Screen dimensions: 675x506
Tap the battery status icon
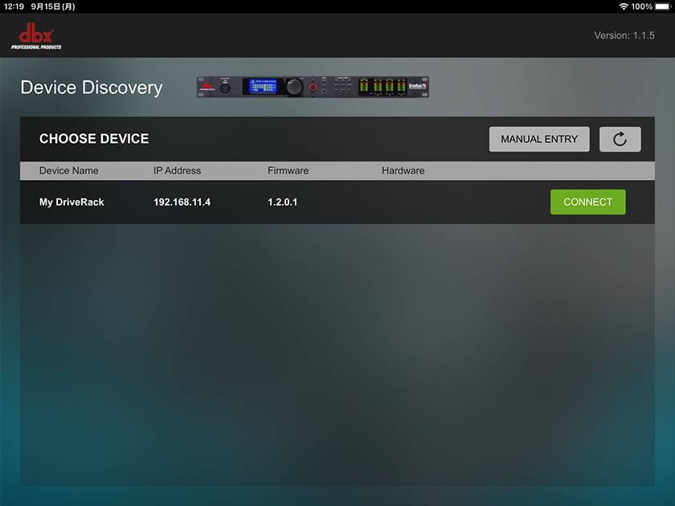pyautogui.click(x=663, y=6)
